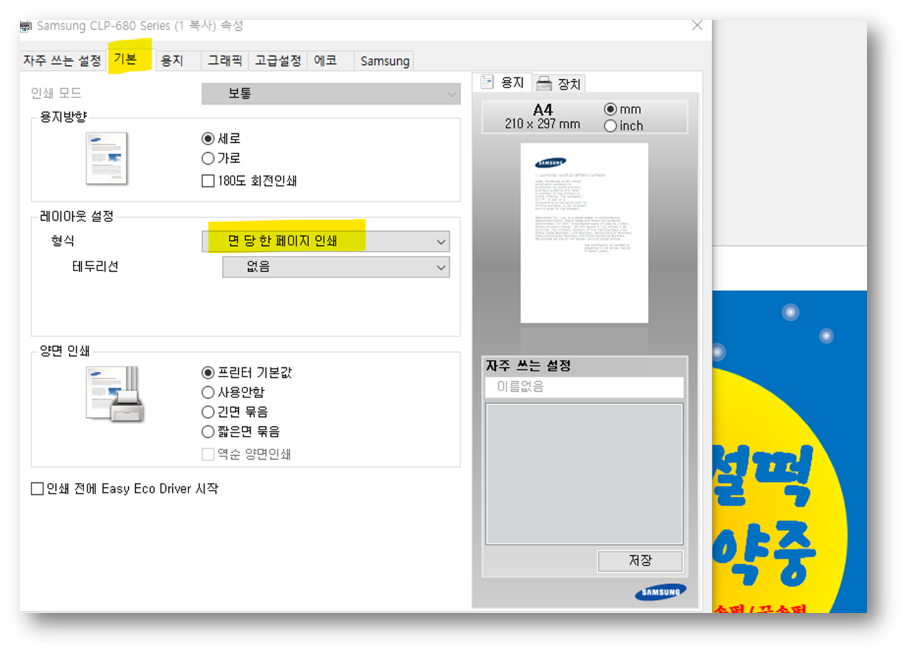This screenshot has height=654, width=908.
Task: Click the duplex printing printer icon
Action: (115, 394)
